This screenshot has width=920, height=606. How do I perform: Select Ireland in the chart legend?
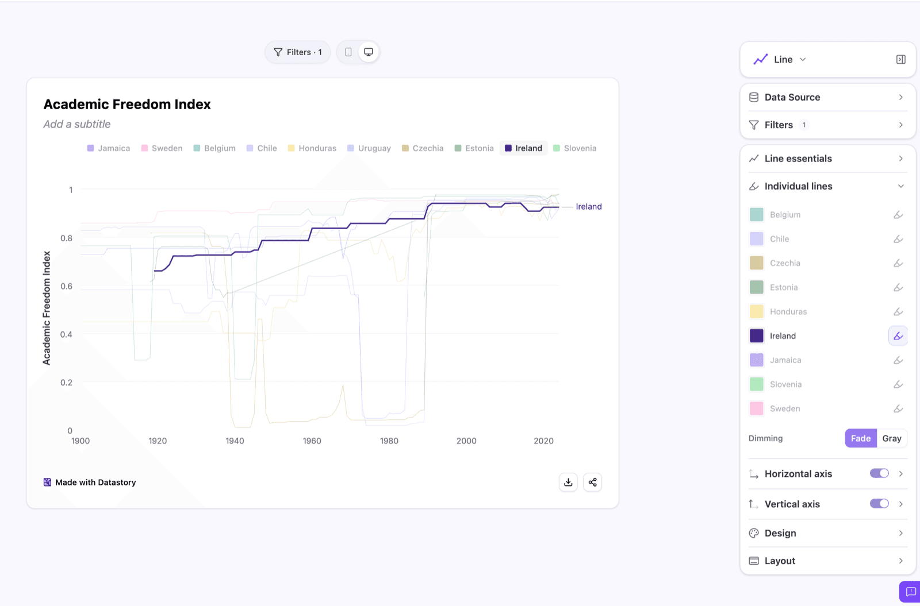click(524, 148)
